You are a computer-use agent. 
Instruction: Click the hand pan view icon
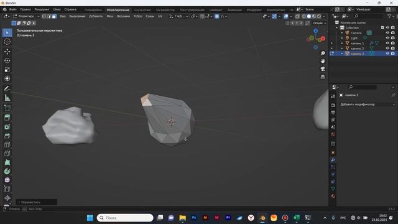coord(323,61)
